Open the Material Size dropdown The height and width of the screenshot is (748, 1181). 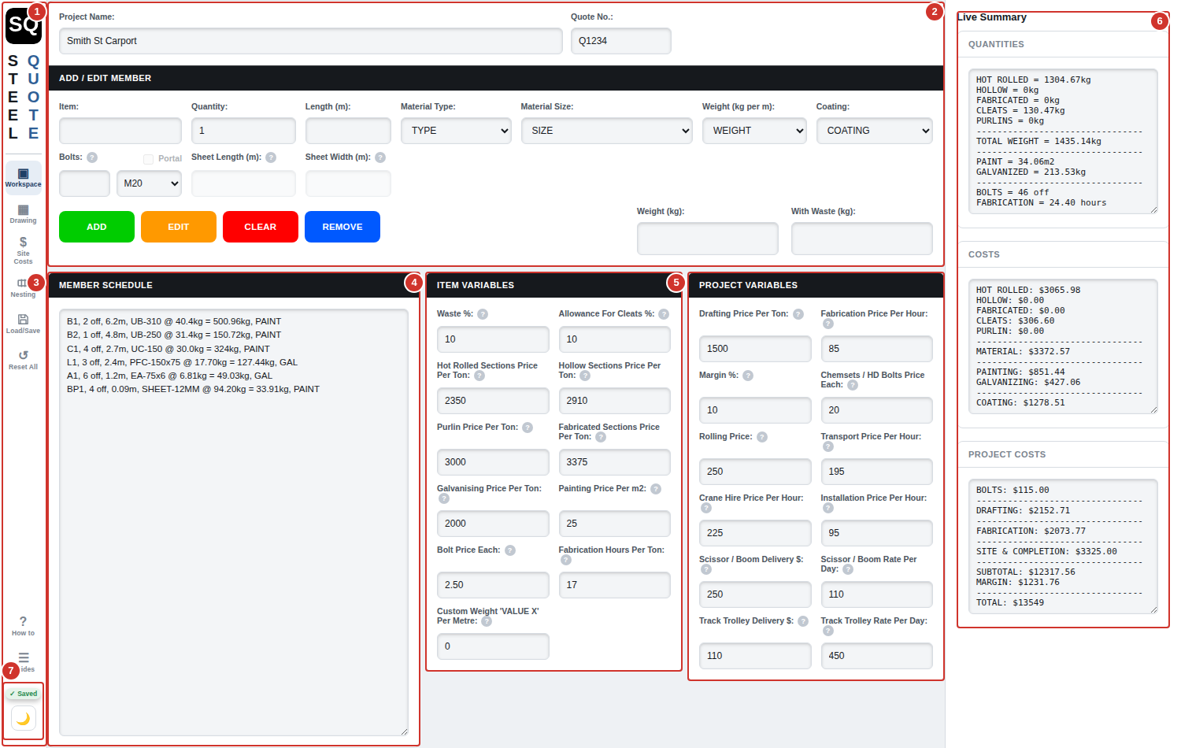[x=606, y=131]
